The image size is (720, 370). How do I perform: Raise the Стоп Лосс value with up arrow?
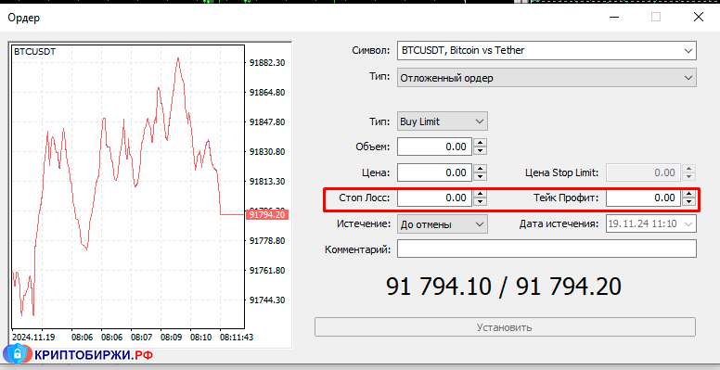click(480, 194)
